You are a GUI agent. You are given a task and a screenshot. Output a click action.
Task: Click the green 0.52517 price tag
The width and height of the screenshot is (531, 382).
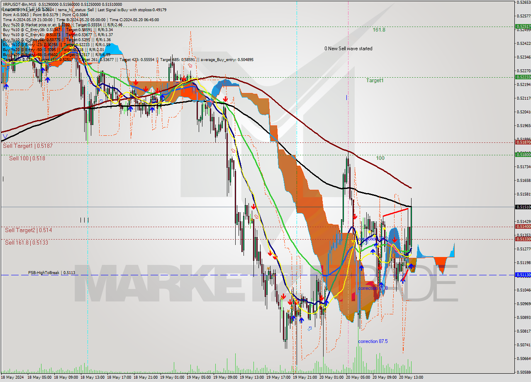[523, 26]
